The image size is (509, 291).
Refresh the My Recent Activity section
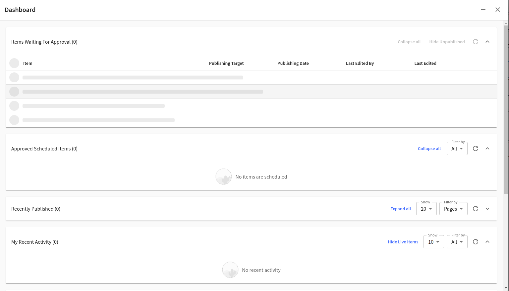pos(476,242)
